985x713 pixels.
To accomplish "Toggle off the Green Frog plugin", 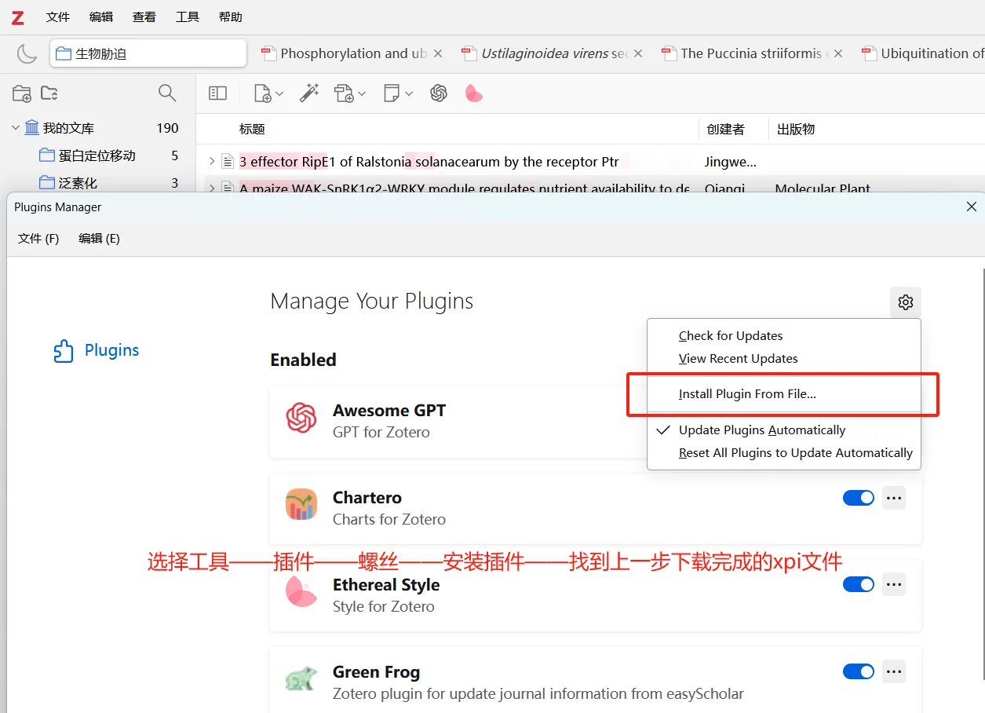I will 858,671.
